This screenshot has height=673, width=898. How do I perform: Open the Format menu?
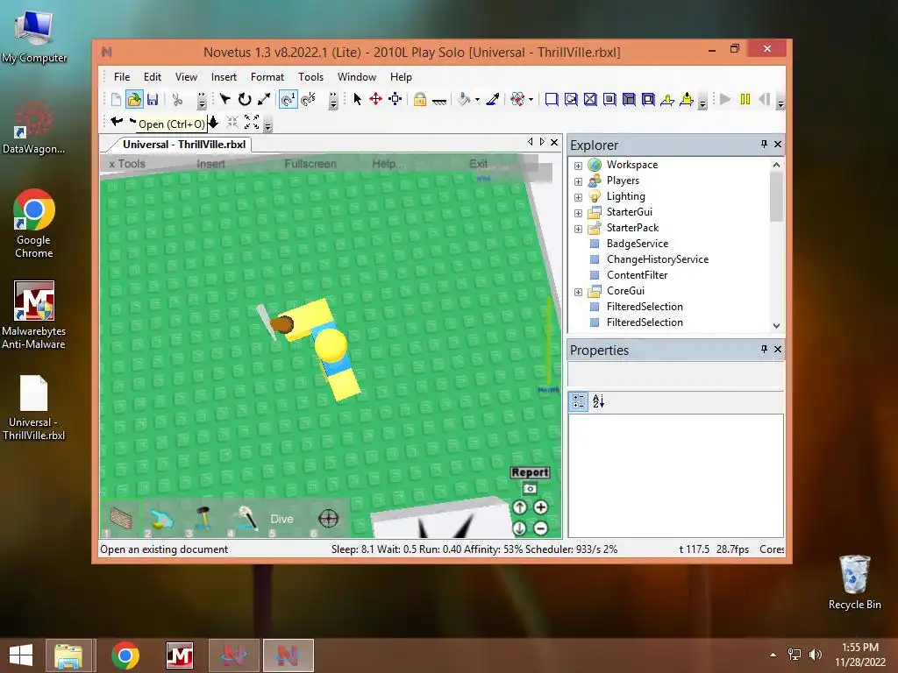[x=267, y=77]
